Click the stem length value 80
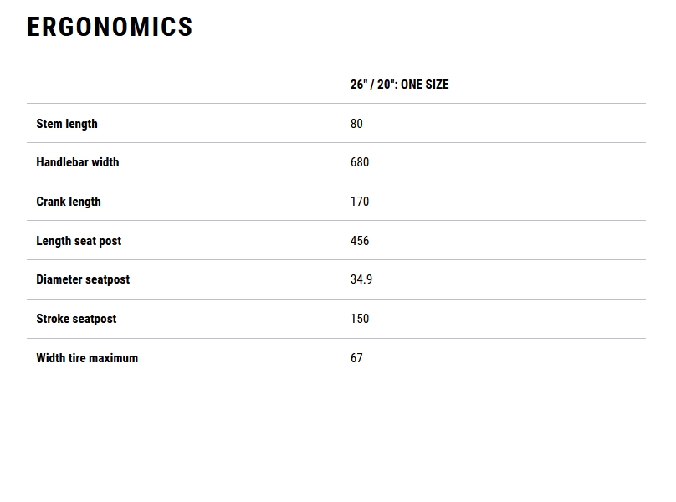 [356, 124]
